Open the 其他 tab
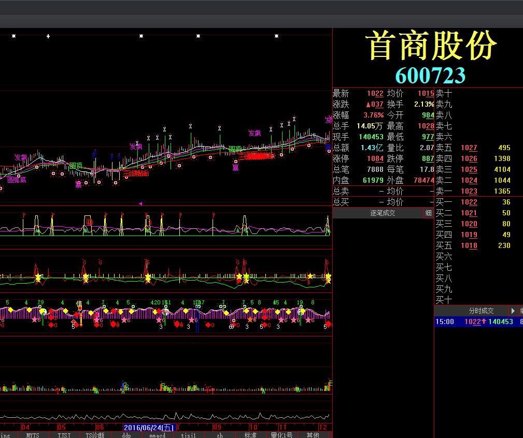 [x=313, y=435]
